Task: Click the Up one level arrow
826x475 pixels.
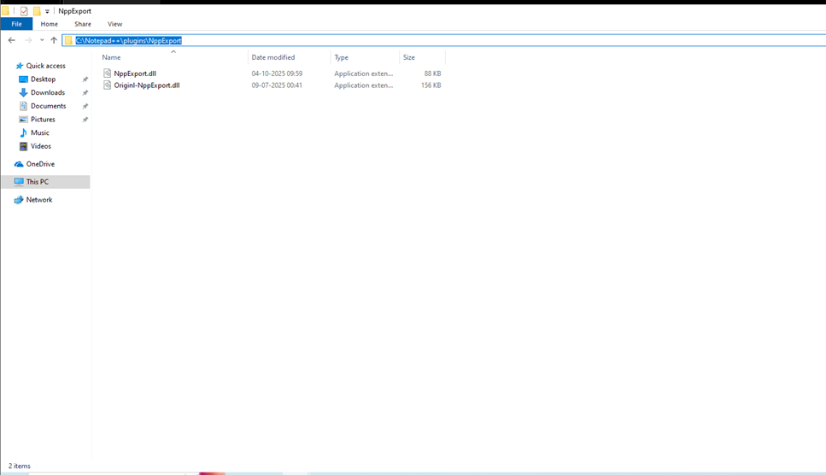Action: tap(54, 40)
